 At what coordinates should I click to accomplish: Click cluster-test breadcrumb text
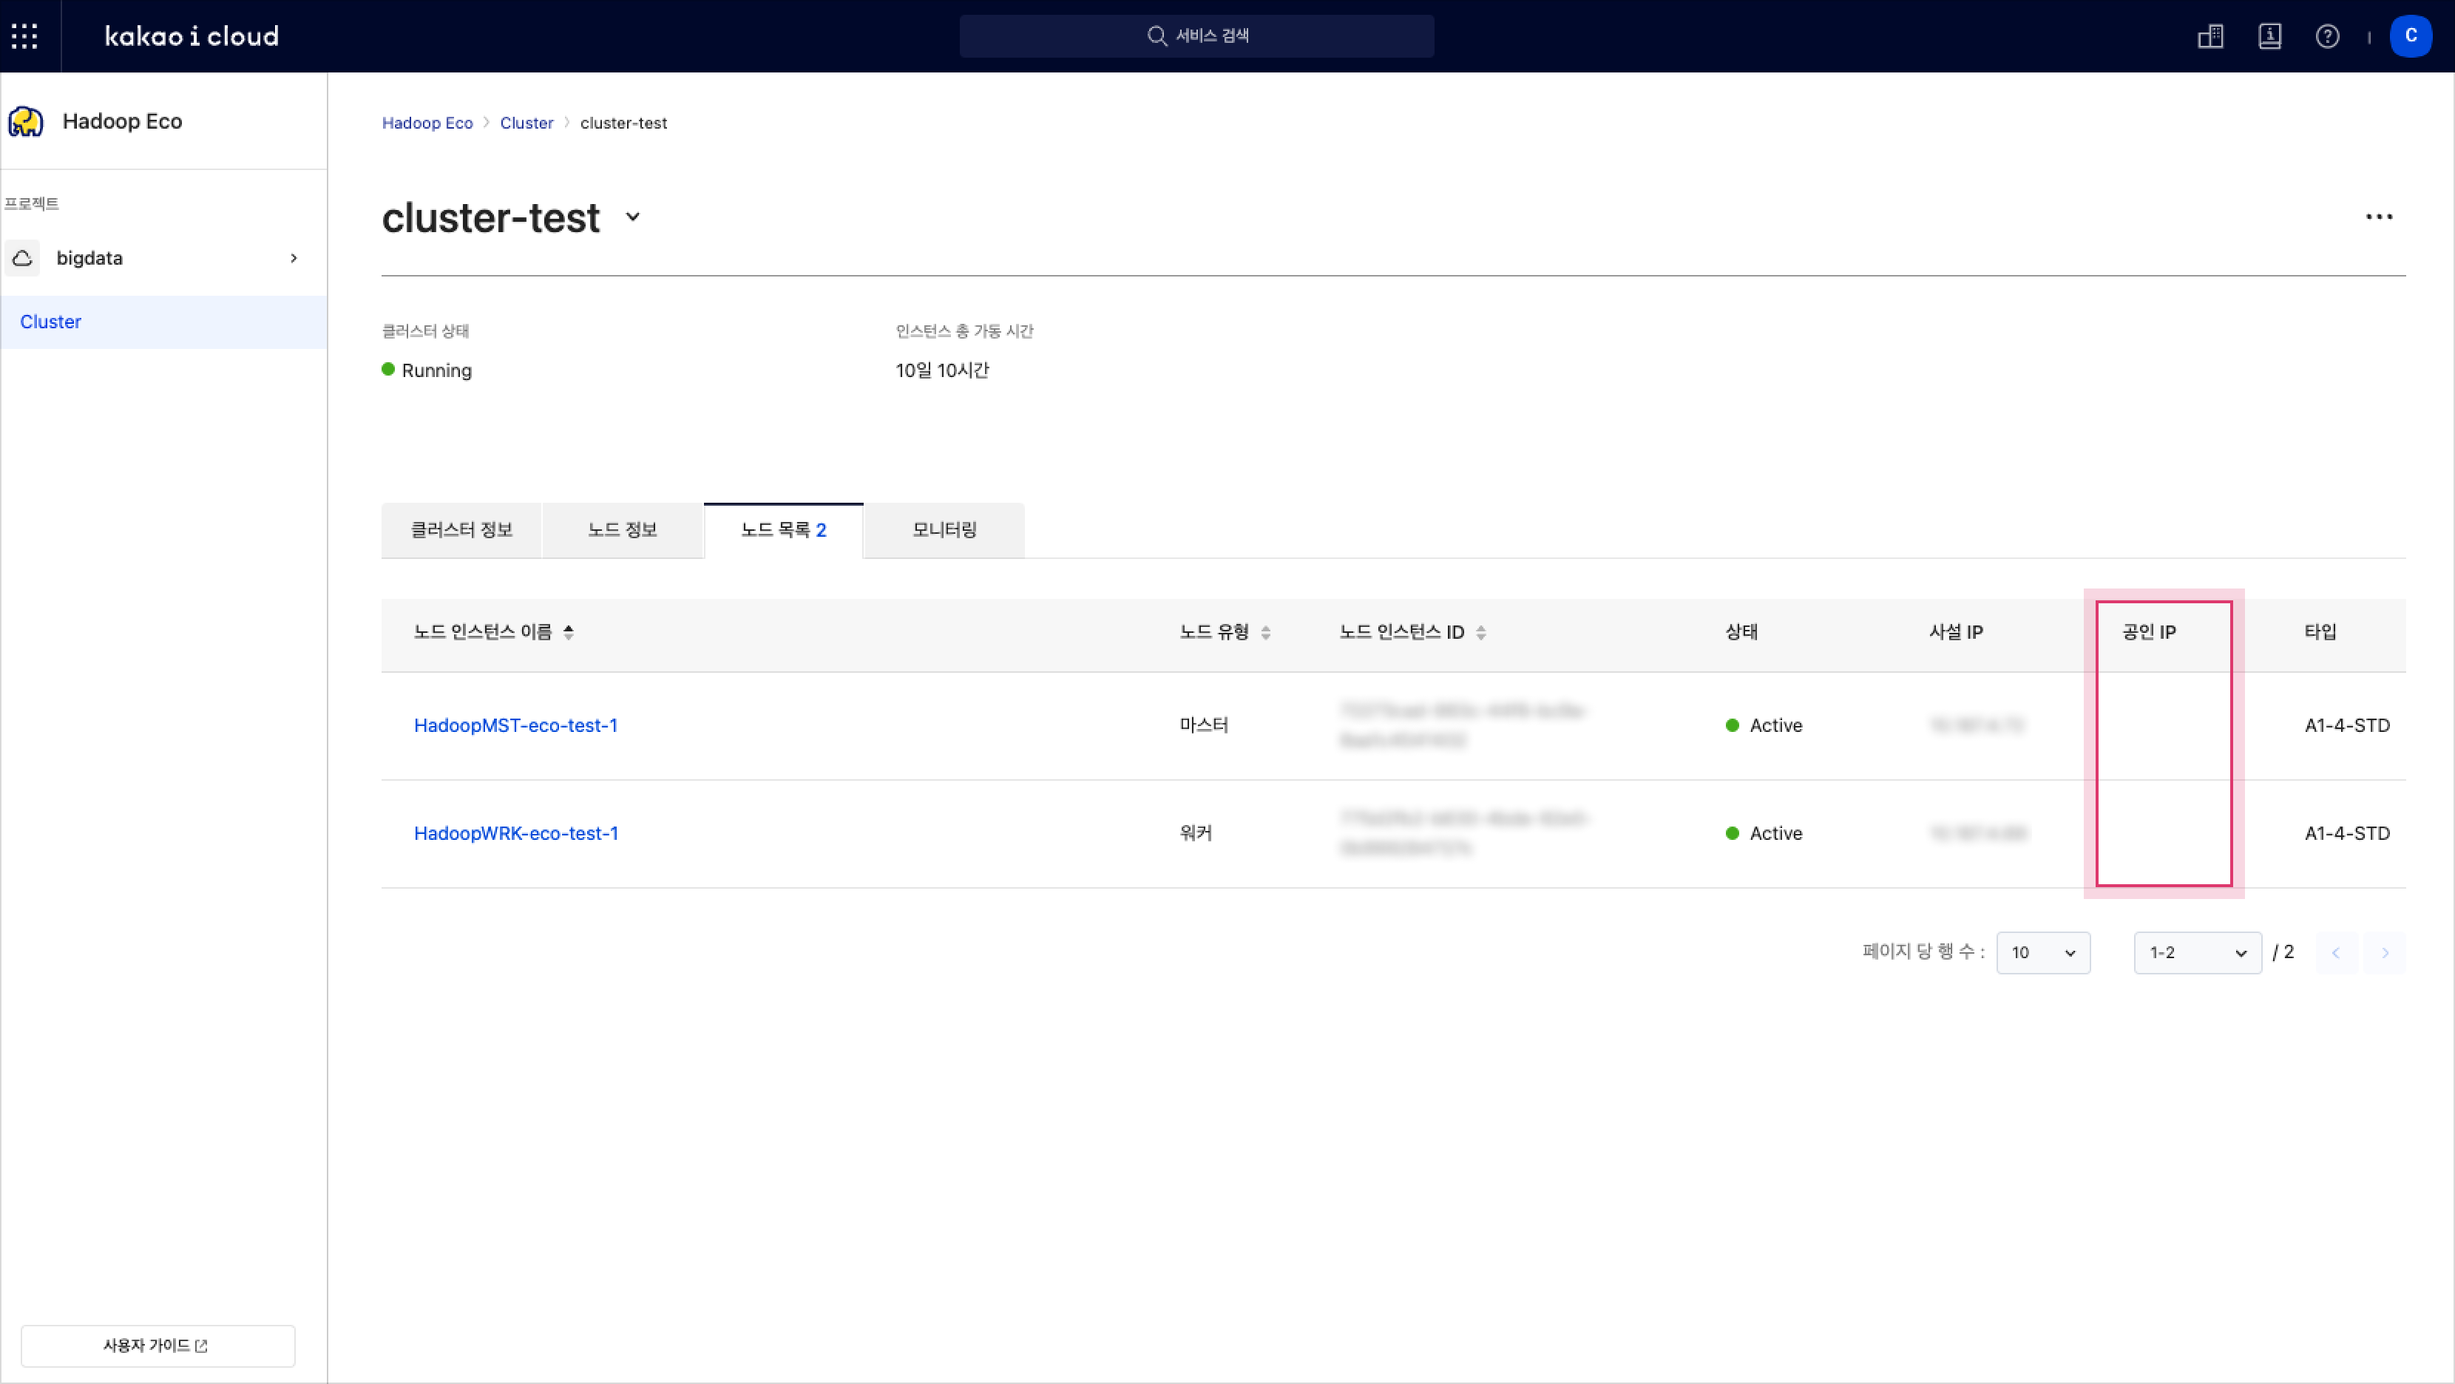point(623,123)
